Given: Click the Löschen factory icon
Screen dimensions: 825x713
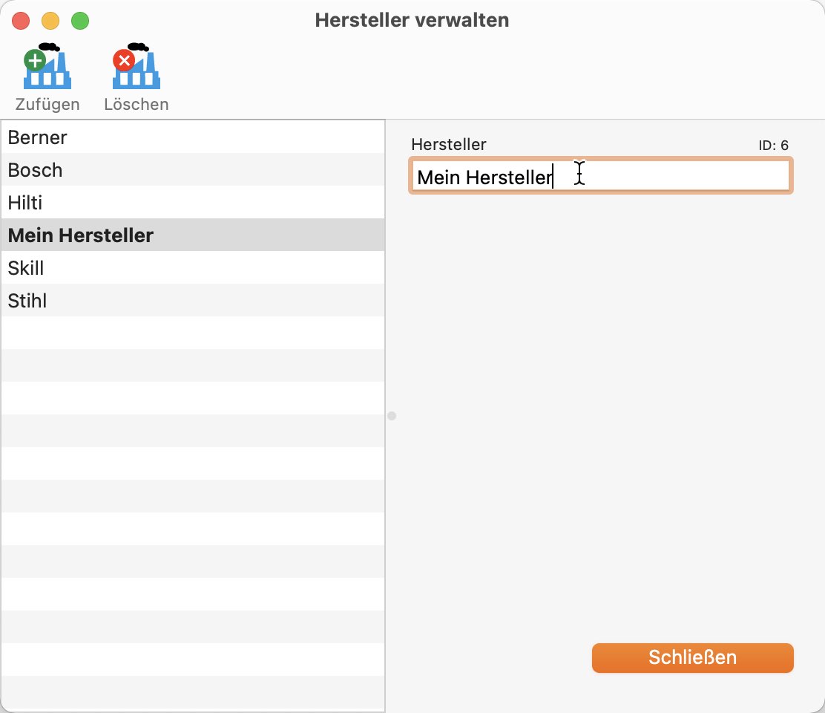Looking at the screenshot, I should tap(137, 66).
